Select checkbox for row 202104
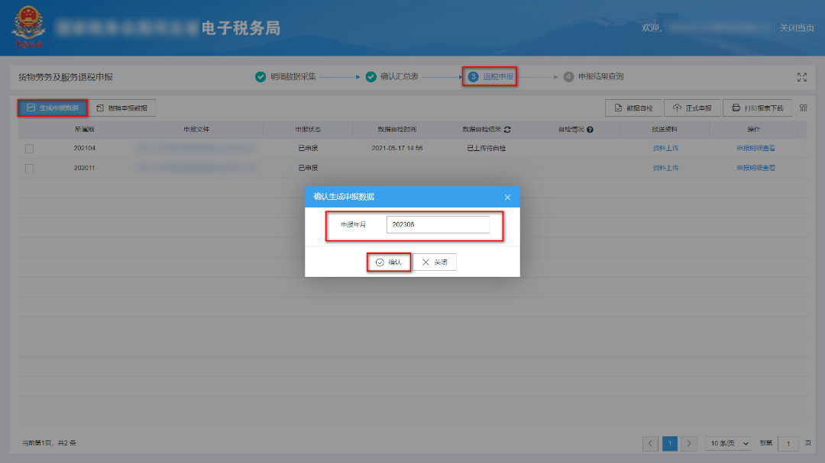Image resolution: width=825 pixels, height=463 pixels. [30, 149]
